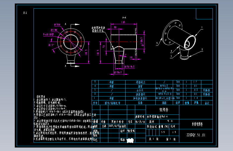Select the 连接法兰 part name cell

[141, 82]
